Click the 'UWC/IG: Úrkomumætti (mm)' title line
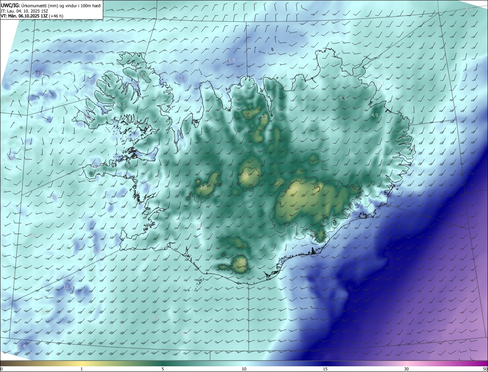This screenshot has width=488, height=372. [51, 5]
